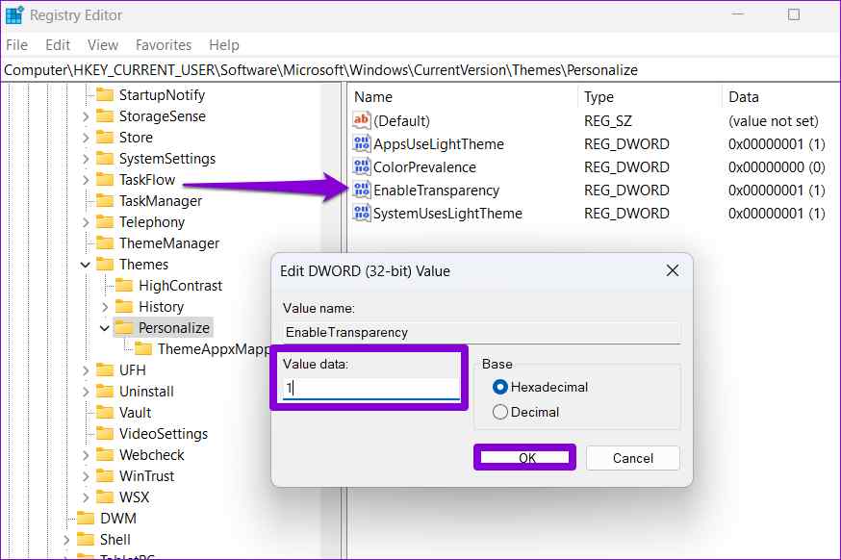Click the StartupNotify folder icon
Screen dimensions: 841x560
coord(105,95)
